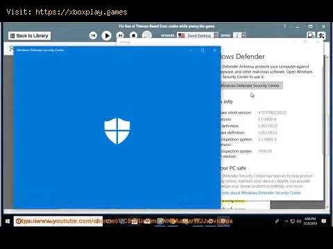Open info about Windows Defender Security Center link

pos(261,193)
